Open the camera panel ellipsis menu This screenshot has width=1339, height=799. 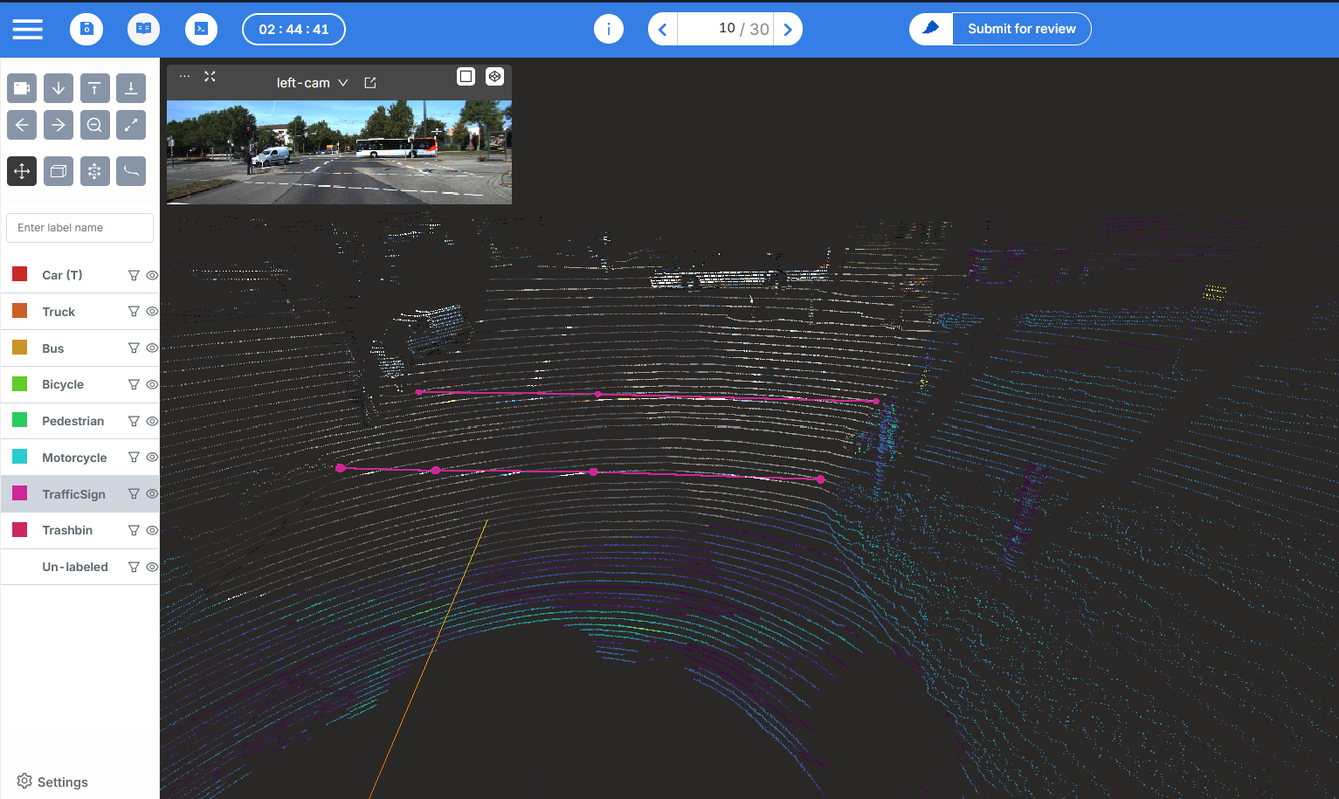pos(184,77)
